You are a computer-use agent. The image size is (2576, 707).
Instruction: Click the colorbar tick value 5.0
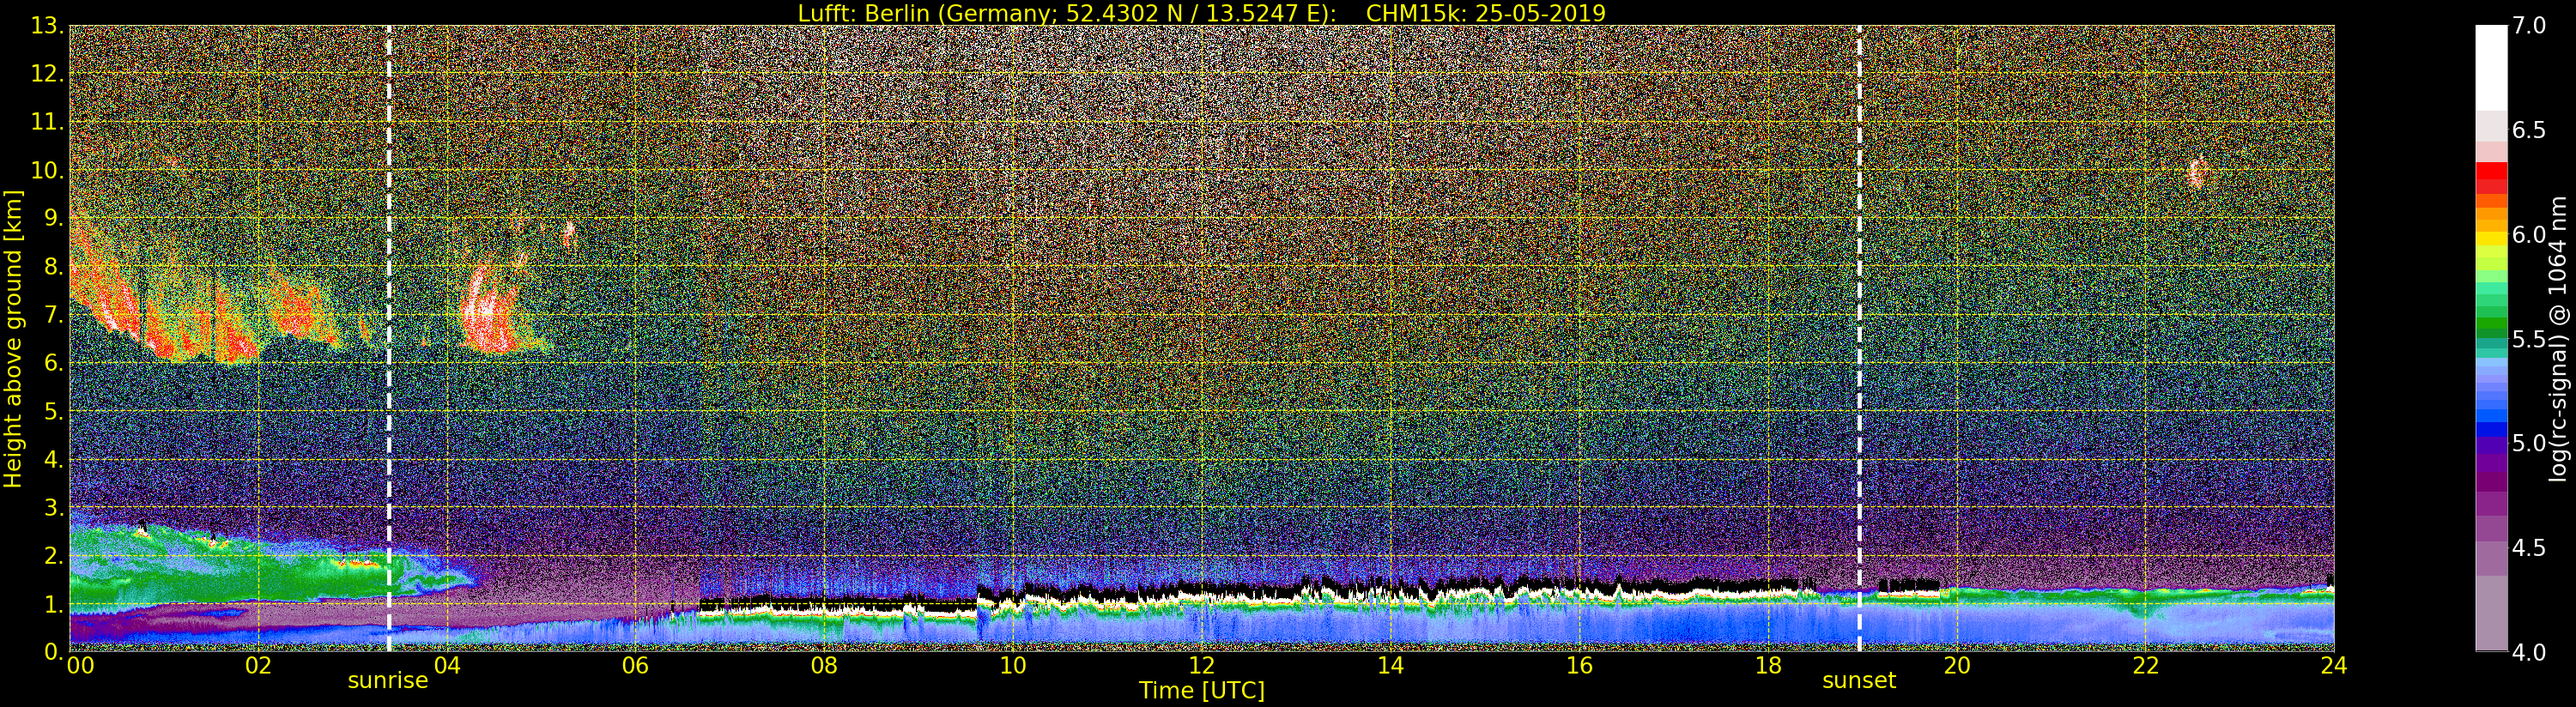(2528, 443)
